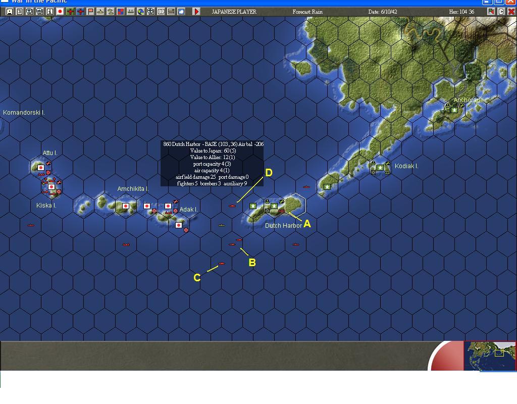Select the Allied base on the Alaska Peninsula tip
Image resolution: width=517 pixels, height=404 pixels.
coord(327,187)
